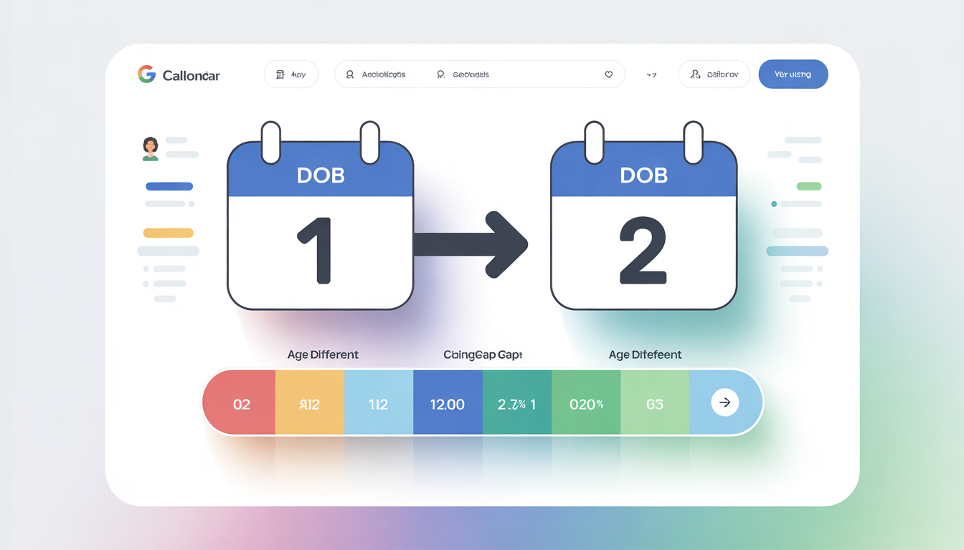The image size is (964, 550).
Task: Select the blue bar item in left sidebar
Action: pyautogui.click(x=169, y=187)
